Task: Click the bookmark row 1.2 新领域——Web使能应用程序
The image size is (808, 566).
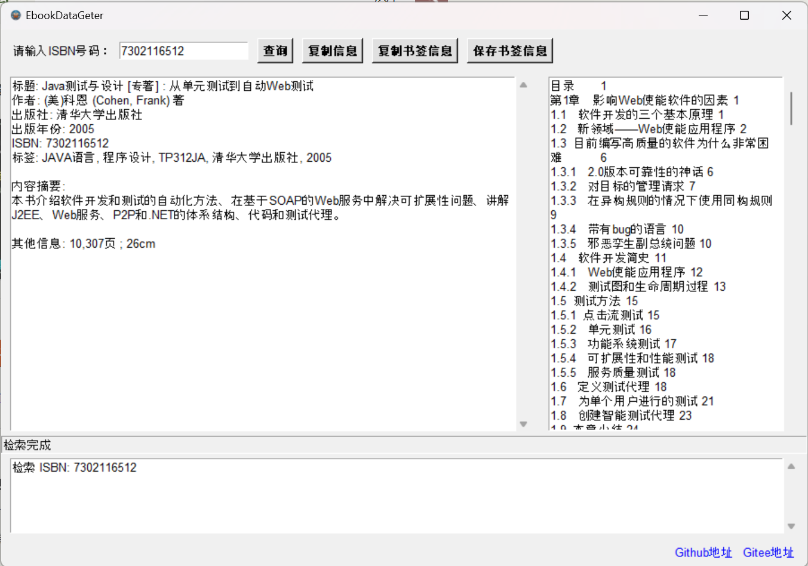Action: click(649, 129)
